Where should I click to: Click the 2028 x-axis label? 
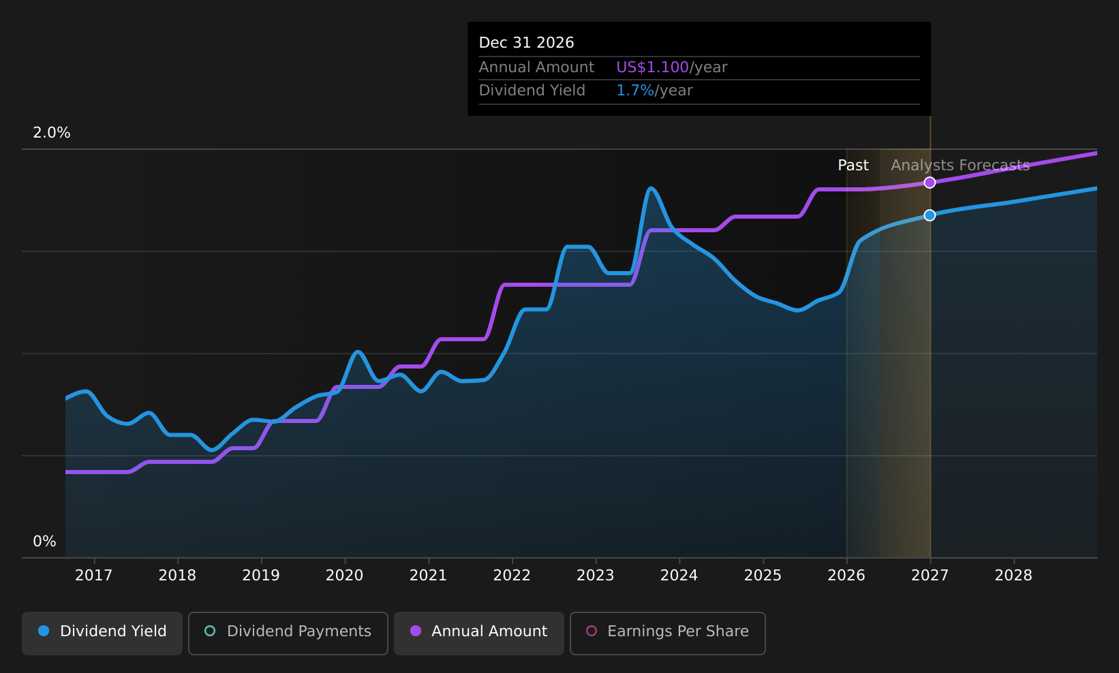click(x=1014, y=576)
